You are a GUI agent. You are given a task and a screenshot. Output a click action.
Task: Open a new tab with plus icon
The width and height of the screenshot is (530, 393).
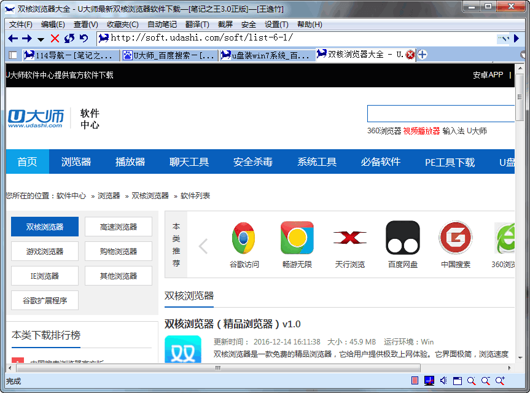pos(422,55)
